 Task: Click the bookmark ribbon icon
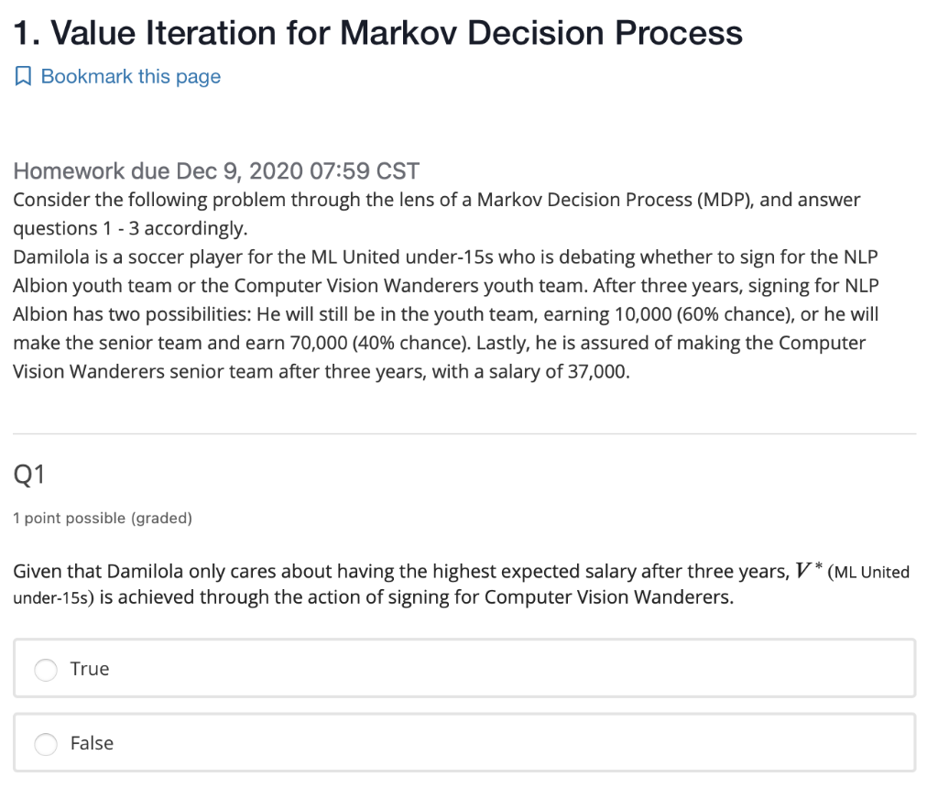(x=23, y=75)
